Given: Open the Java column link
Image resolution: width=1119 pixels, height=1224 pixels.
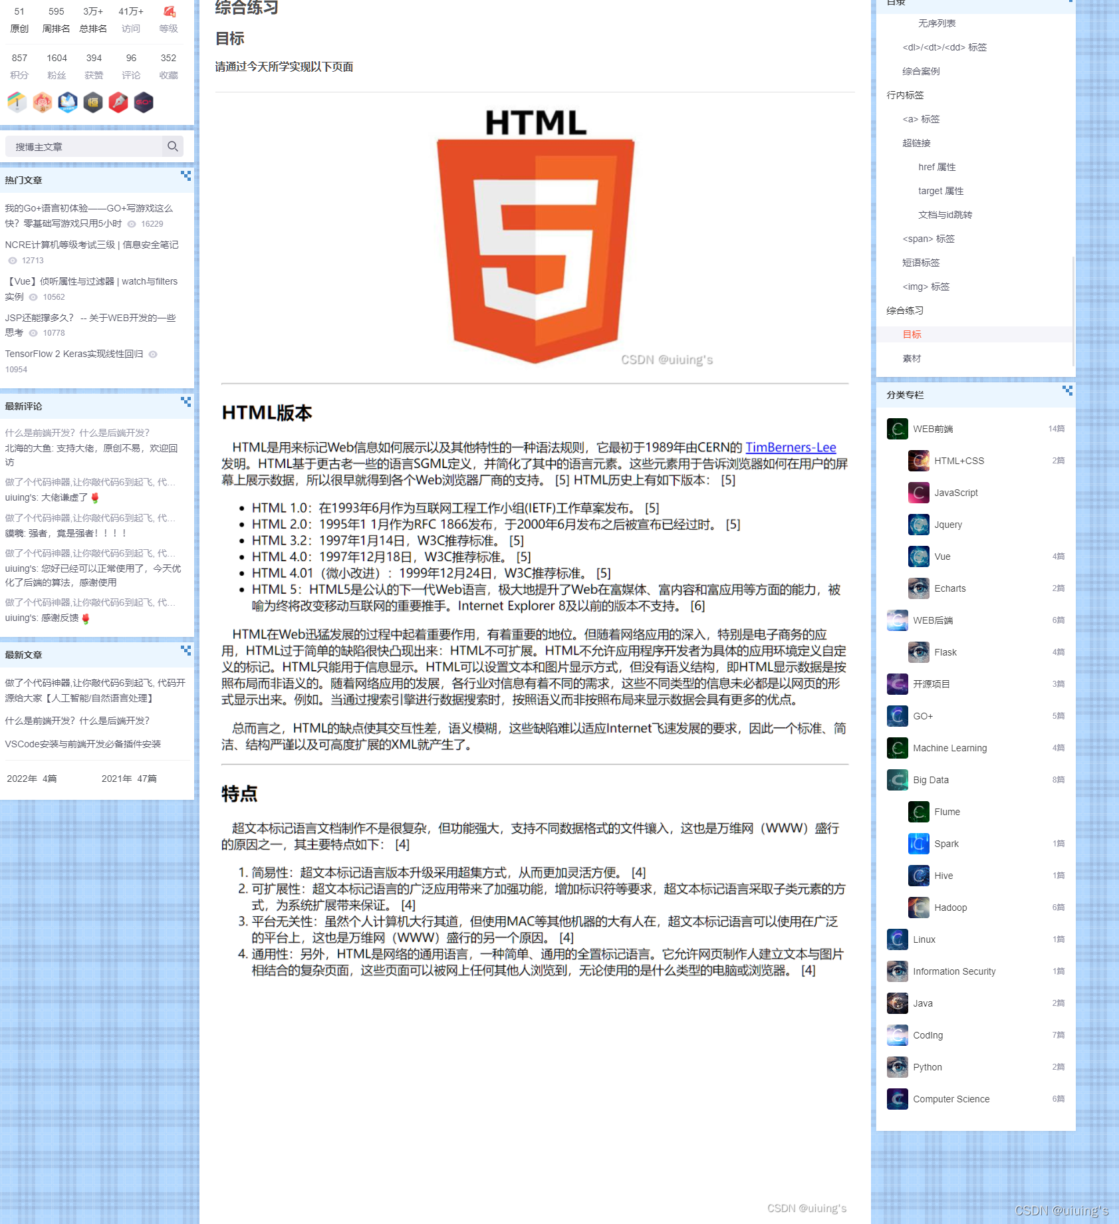Looking at the screenshot, I should pyautogui.click(x=923, y=1003).
